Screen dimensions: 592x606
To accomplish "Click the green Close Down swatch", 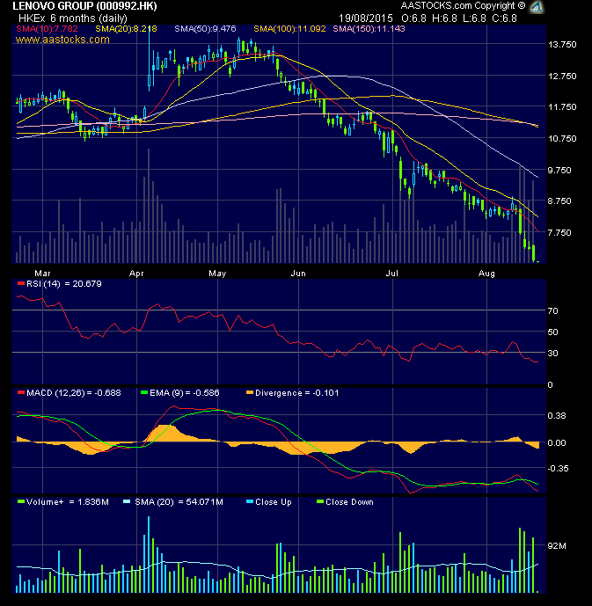I will 320,501.
